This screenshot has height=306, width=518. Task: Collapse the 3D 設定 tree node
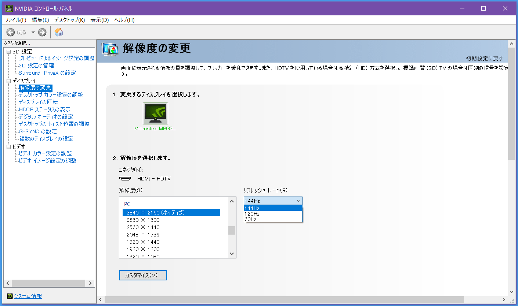(x=9, y=52)
